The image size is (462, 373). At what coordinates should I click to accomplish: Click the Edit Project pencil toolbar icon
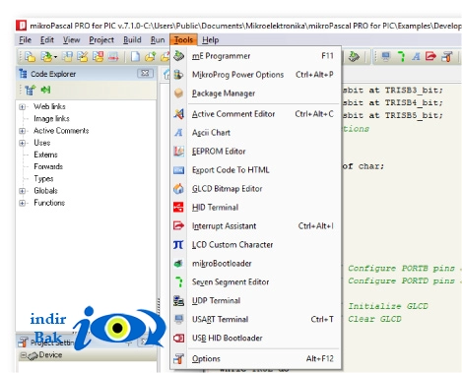(x=83, y=57)
